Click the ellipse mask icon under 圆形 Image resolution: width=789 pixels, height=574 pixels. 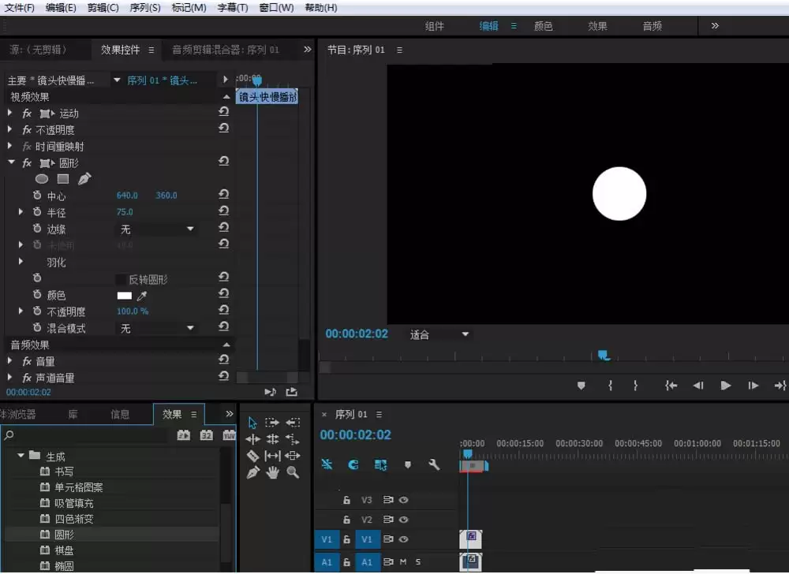tap(42, 179)
